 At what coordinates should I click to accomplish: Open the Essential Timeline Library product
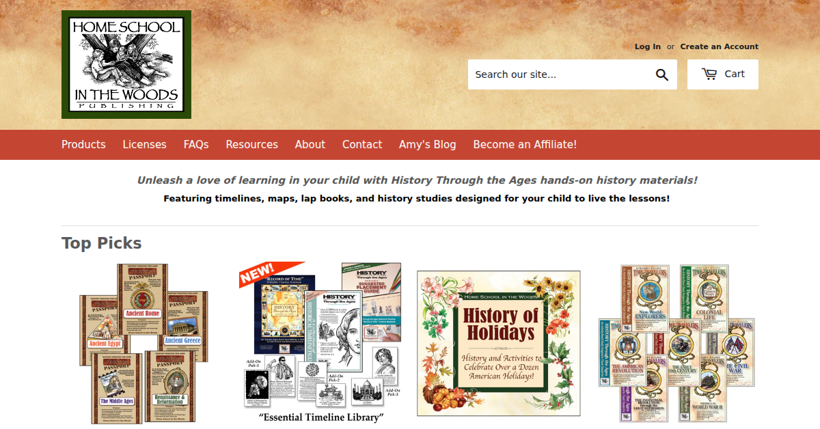(x=320, y=344)
